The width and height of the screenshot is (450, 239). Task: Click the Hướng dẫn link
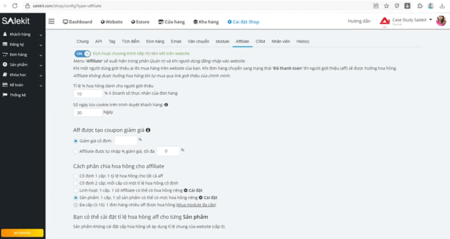(359, 21)
